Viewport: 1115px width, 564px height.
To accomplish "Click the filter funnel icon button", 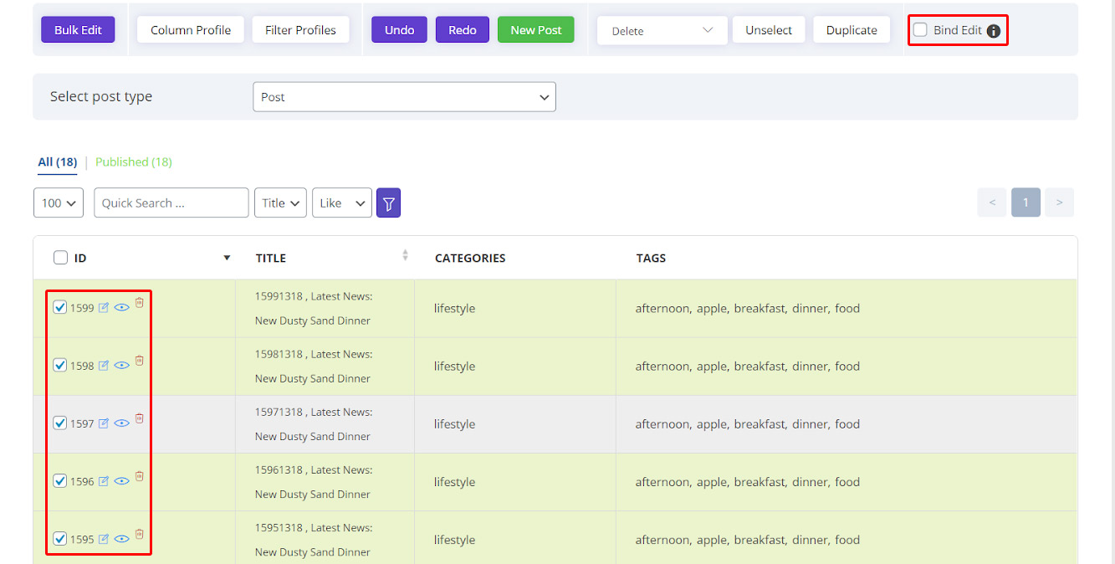I will click(x=388, y=203).
